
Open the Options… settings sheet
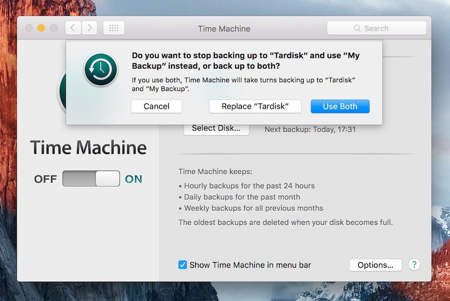coord(375,265)
